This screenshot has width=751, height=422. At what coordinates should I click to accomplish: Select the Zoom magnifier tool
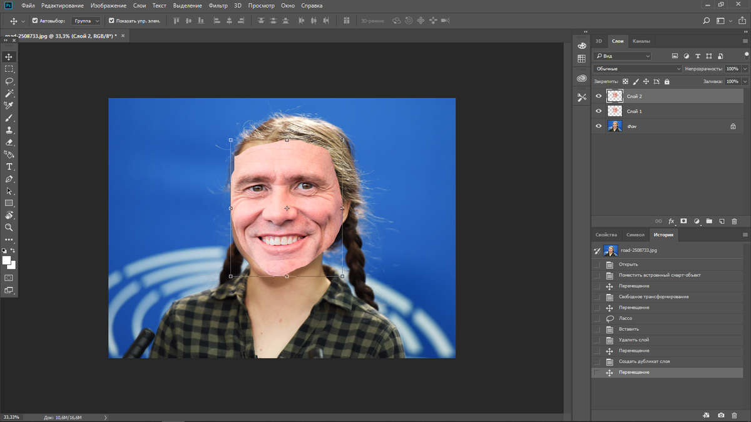[x=9, y=228]
